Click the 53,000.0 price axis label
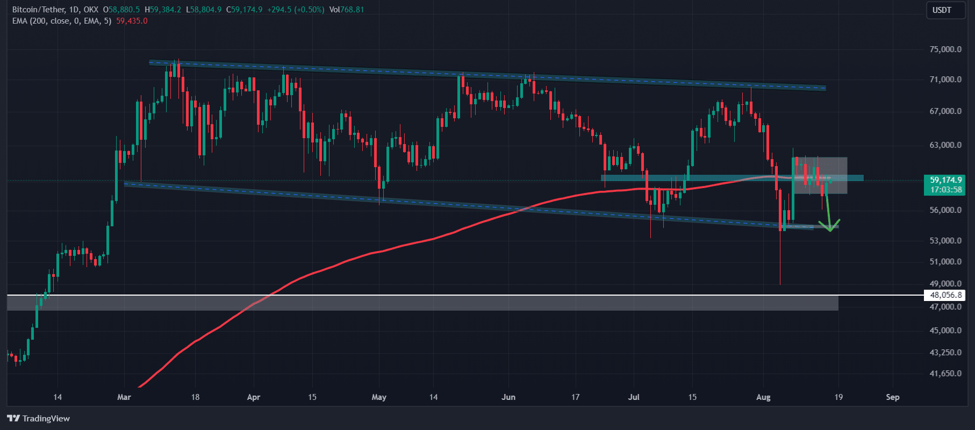Image resolution: width=975 pixels, height=430 pixels. point(945,240)
